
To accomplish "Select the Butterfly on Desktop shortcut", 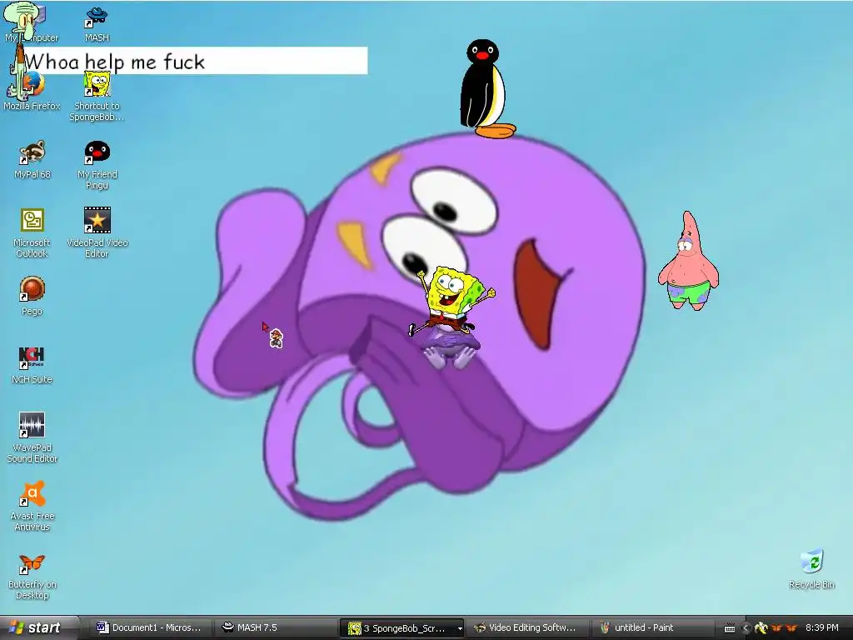I will click(x=32, y=577).
